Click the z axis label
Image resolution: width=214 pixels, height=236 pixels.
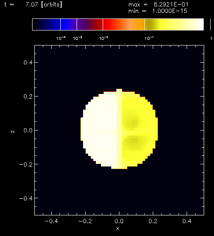(x=12, y=132)
